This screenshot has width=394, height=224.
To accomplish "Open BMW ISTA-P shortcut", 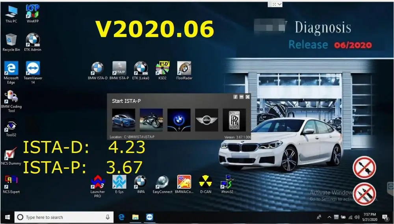I will pyautogui.click(x=119, y=71).
